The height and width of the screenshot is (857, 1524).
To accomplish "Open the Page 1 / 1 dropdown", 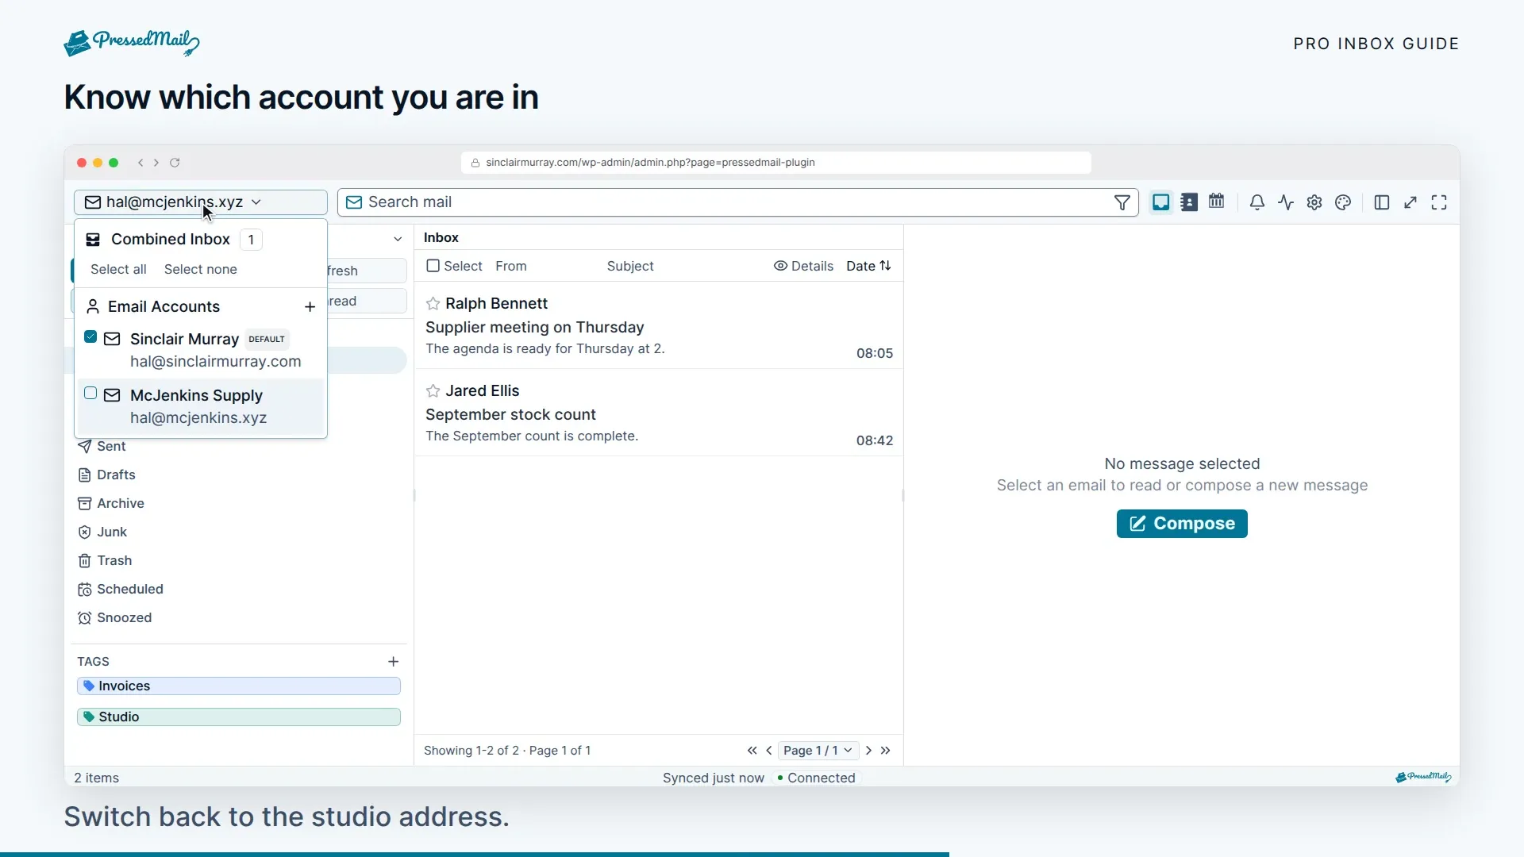I will tap(817, 751).
